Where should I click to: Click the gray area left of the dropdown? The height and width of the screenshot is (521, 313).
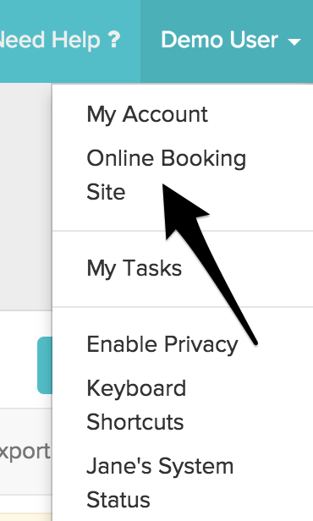tap(26, 196)
